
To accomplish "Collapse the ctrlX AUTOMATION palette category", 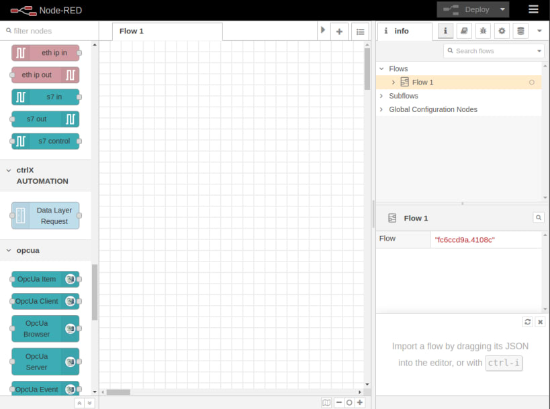I will pyautogui.click(x=46, y=176).
